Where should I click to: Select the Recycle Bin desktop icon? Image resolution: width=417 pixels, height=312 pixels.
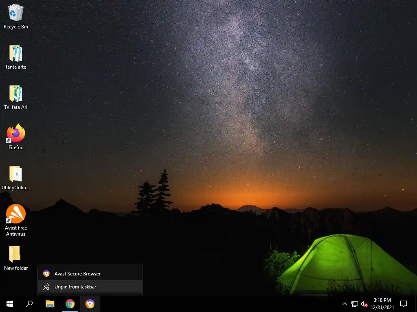click(16, 16)
